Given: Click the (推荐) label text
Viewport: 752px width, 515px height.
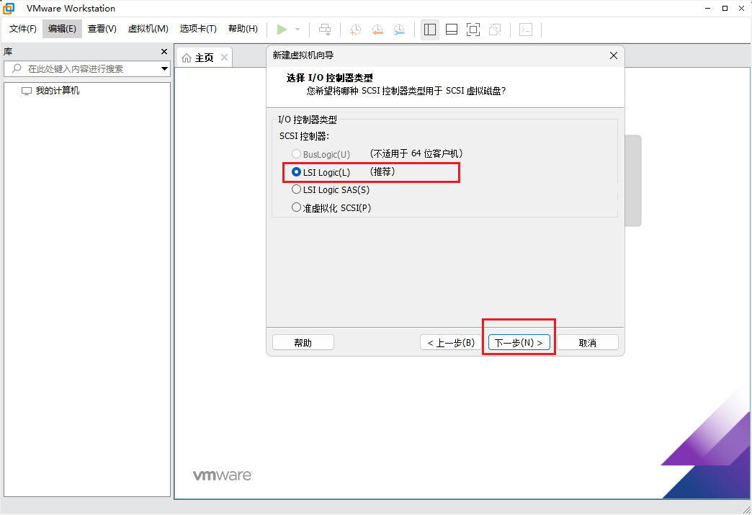Looking at the screenshot, I should click(382, 171).
